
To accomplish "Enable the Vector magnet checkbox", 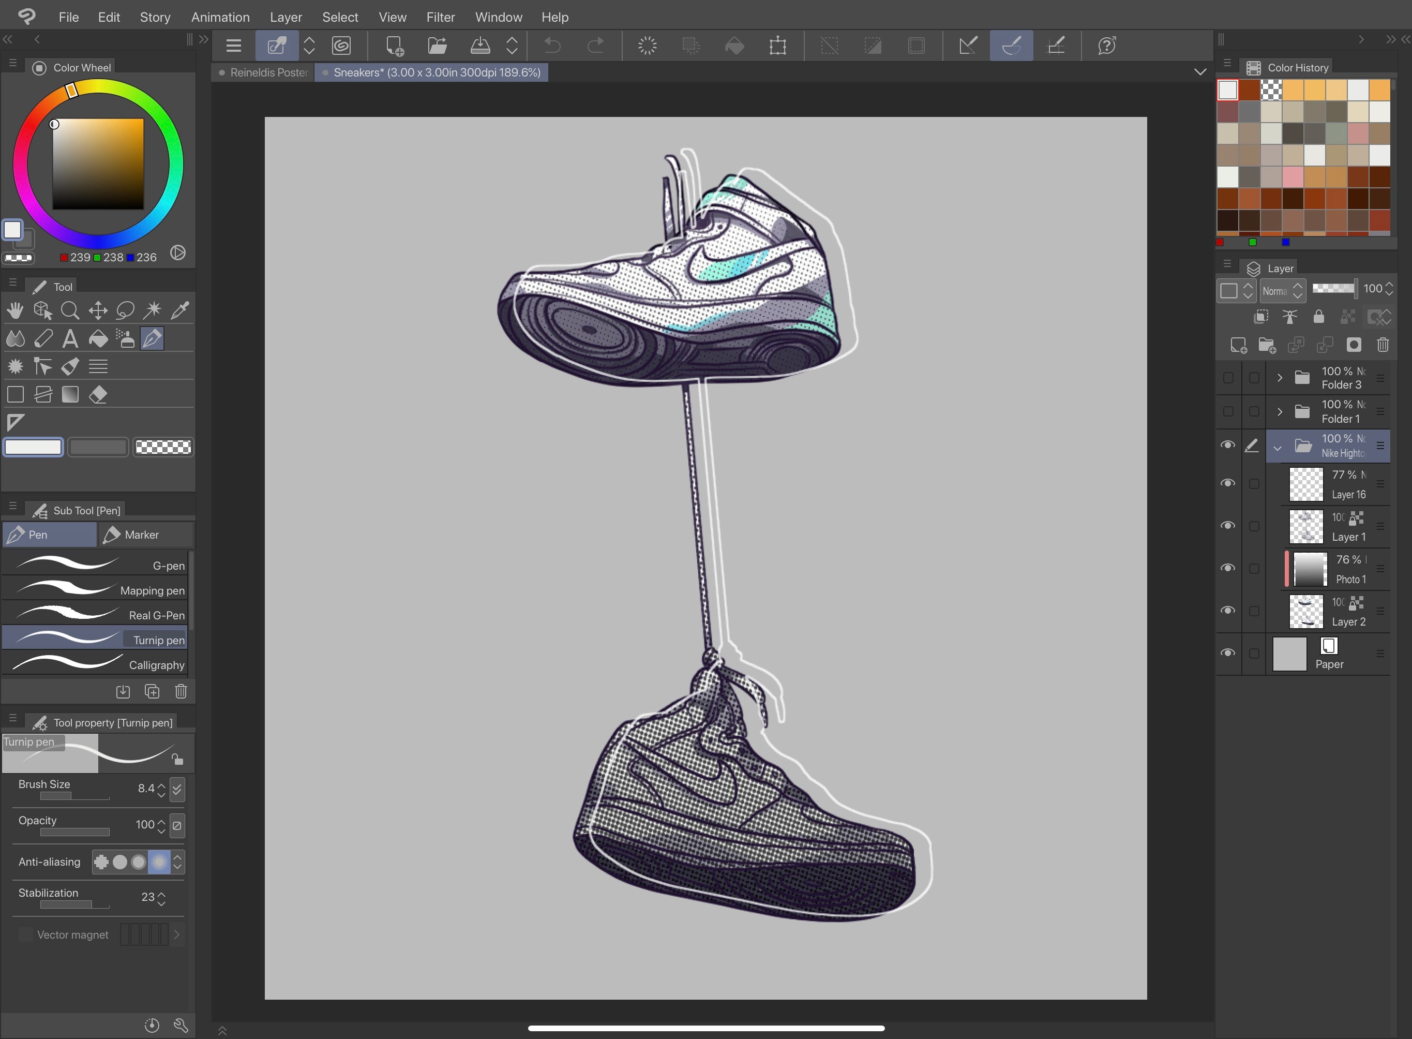I will tap(25, 934).
